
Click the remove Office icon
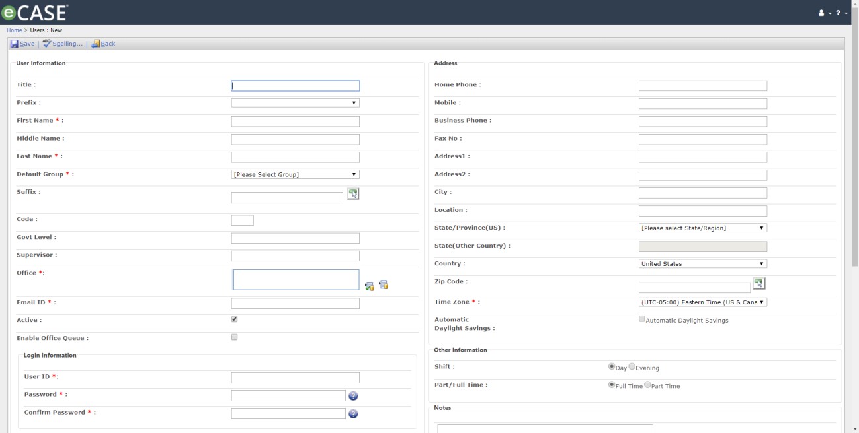[383, 285]
